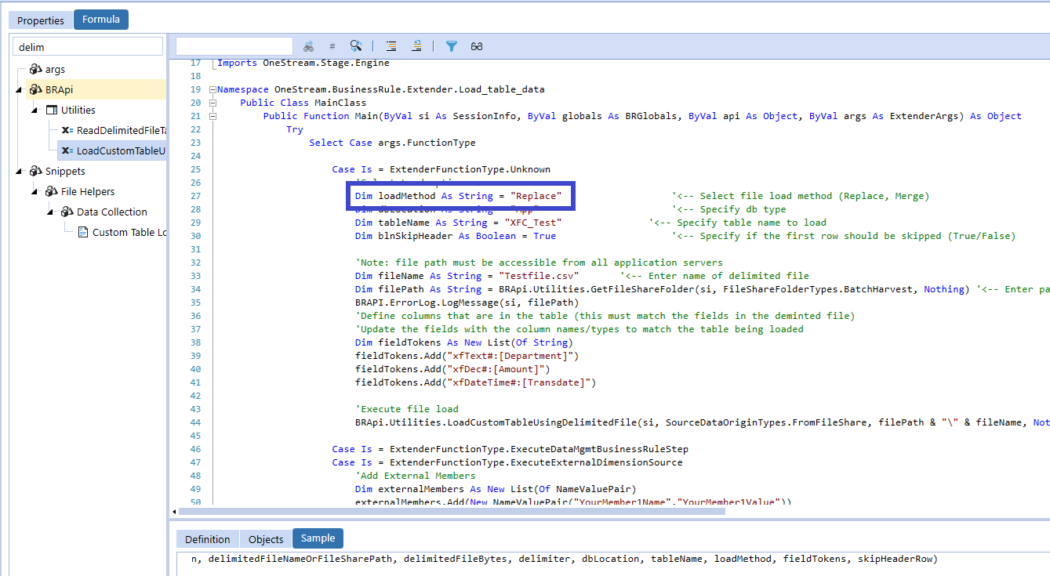Click the Utilities object icon
1050x576 pixels.
50,109
